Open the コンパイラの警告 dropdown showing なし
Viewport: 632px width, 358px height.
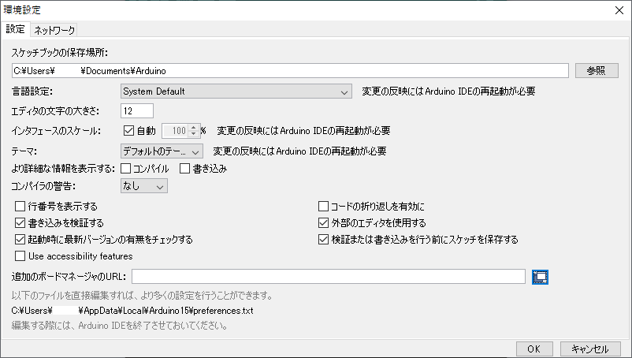click(144, 186)
